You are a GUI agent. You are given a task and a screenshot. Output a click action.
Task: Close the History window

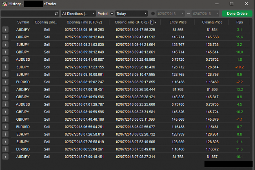246,4
